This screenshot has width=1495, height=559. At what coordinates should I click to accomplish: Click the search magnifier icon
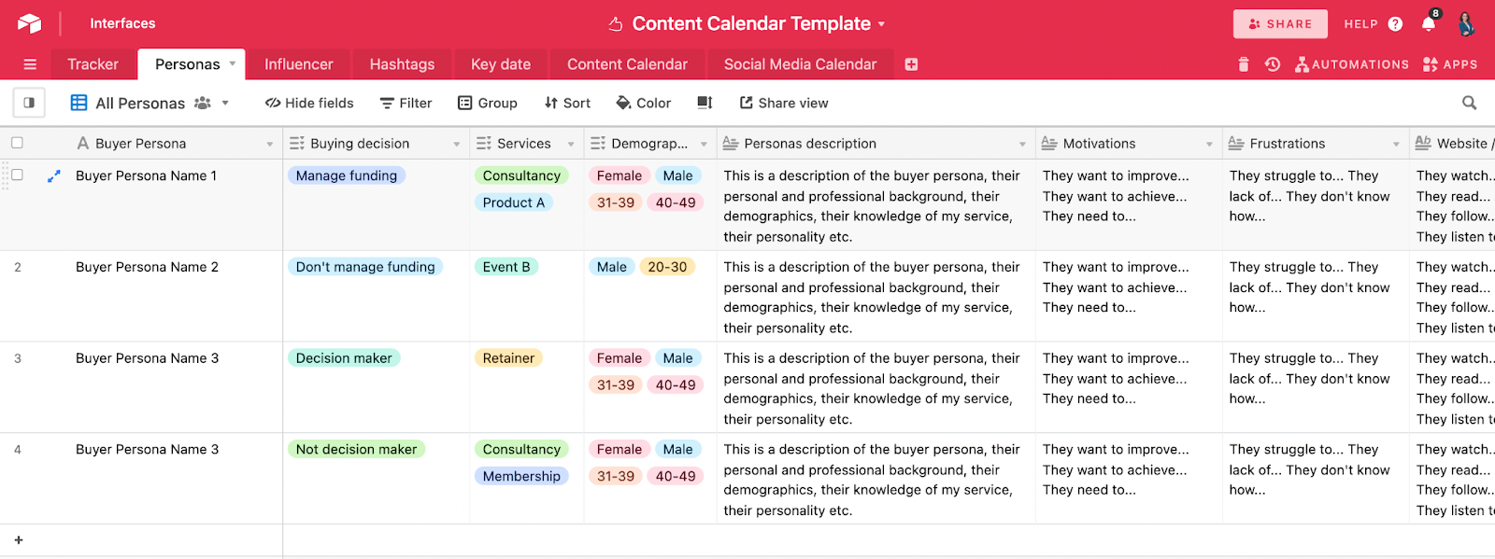[x=1469, y=103]
